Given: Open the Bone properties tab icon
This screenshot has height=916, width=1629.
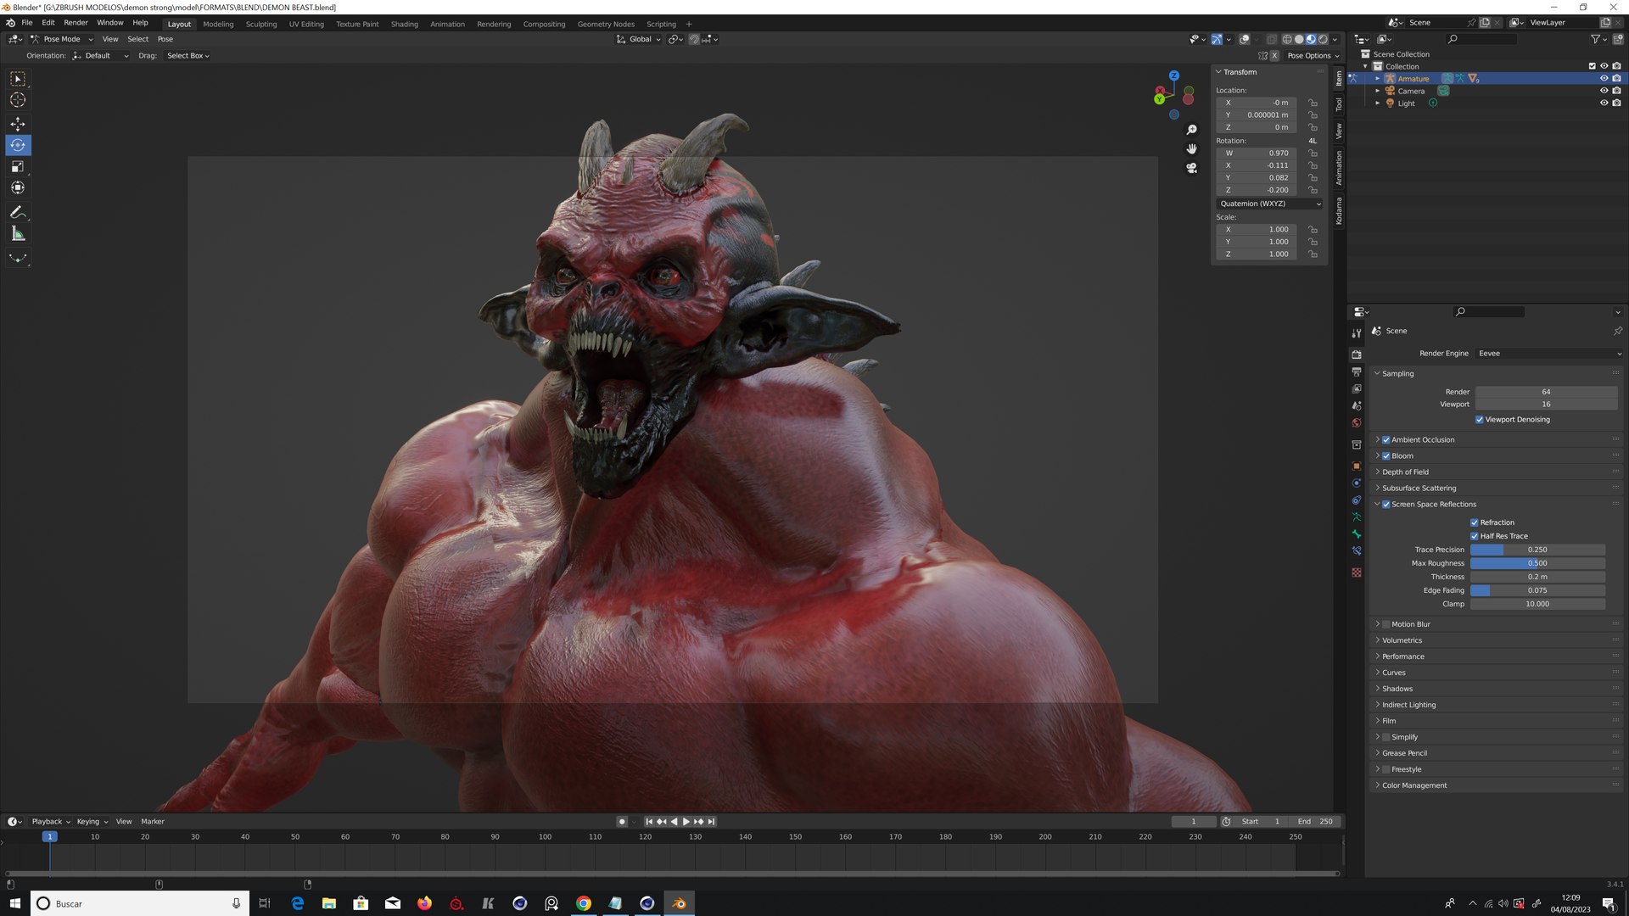Looking at the screenshot, I should pos(1357,533).
